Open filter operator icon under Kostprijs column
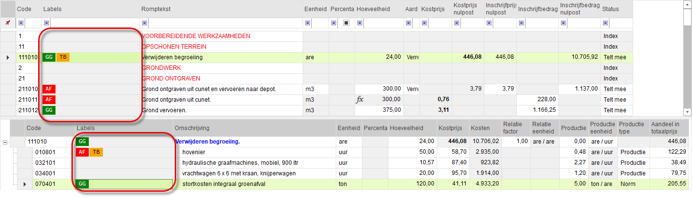 [425, 23]
